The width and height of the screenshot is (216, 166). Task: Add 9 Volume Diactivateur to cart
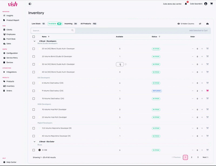207,91
